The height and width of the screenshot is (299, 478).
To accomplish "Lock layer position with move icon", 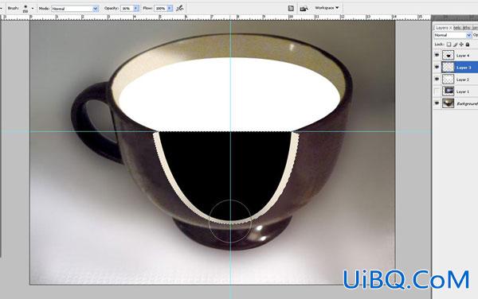I will point(461,45).
